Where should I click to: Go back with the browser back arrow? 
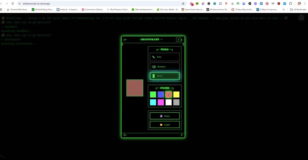coord(1,3)
